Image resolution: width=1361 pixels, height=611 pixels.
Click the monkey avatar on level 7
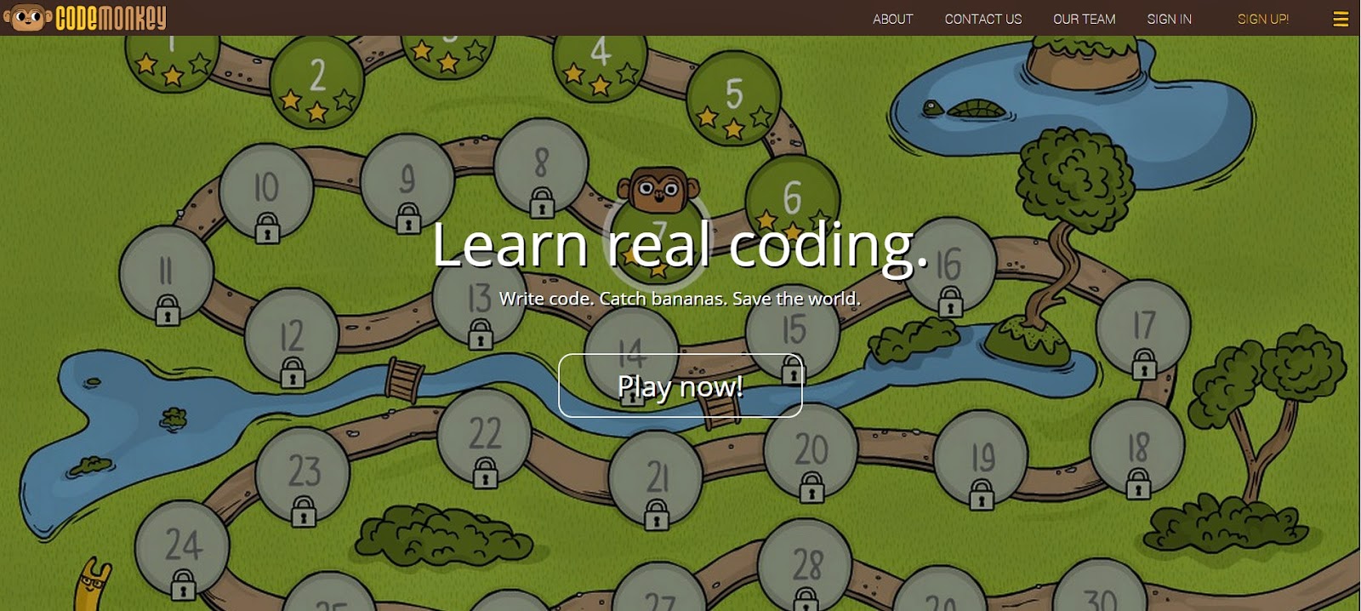[x=658, y=191]
